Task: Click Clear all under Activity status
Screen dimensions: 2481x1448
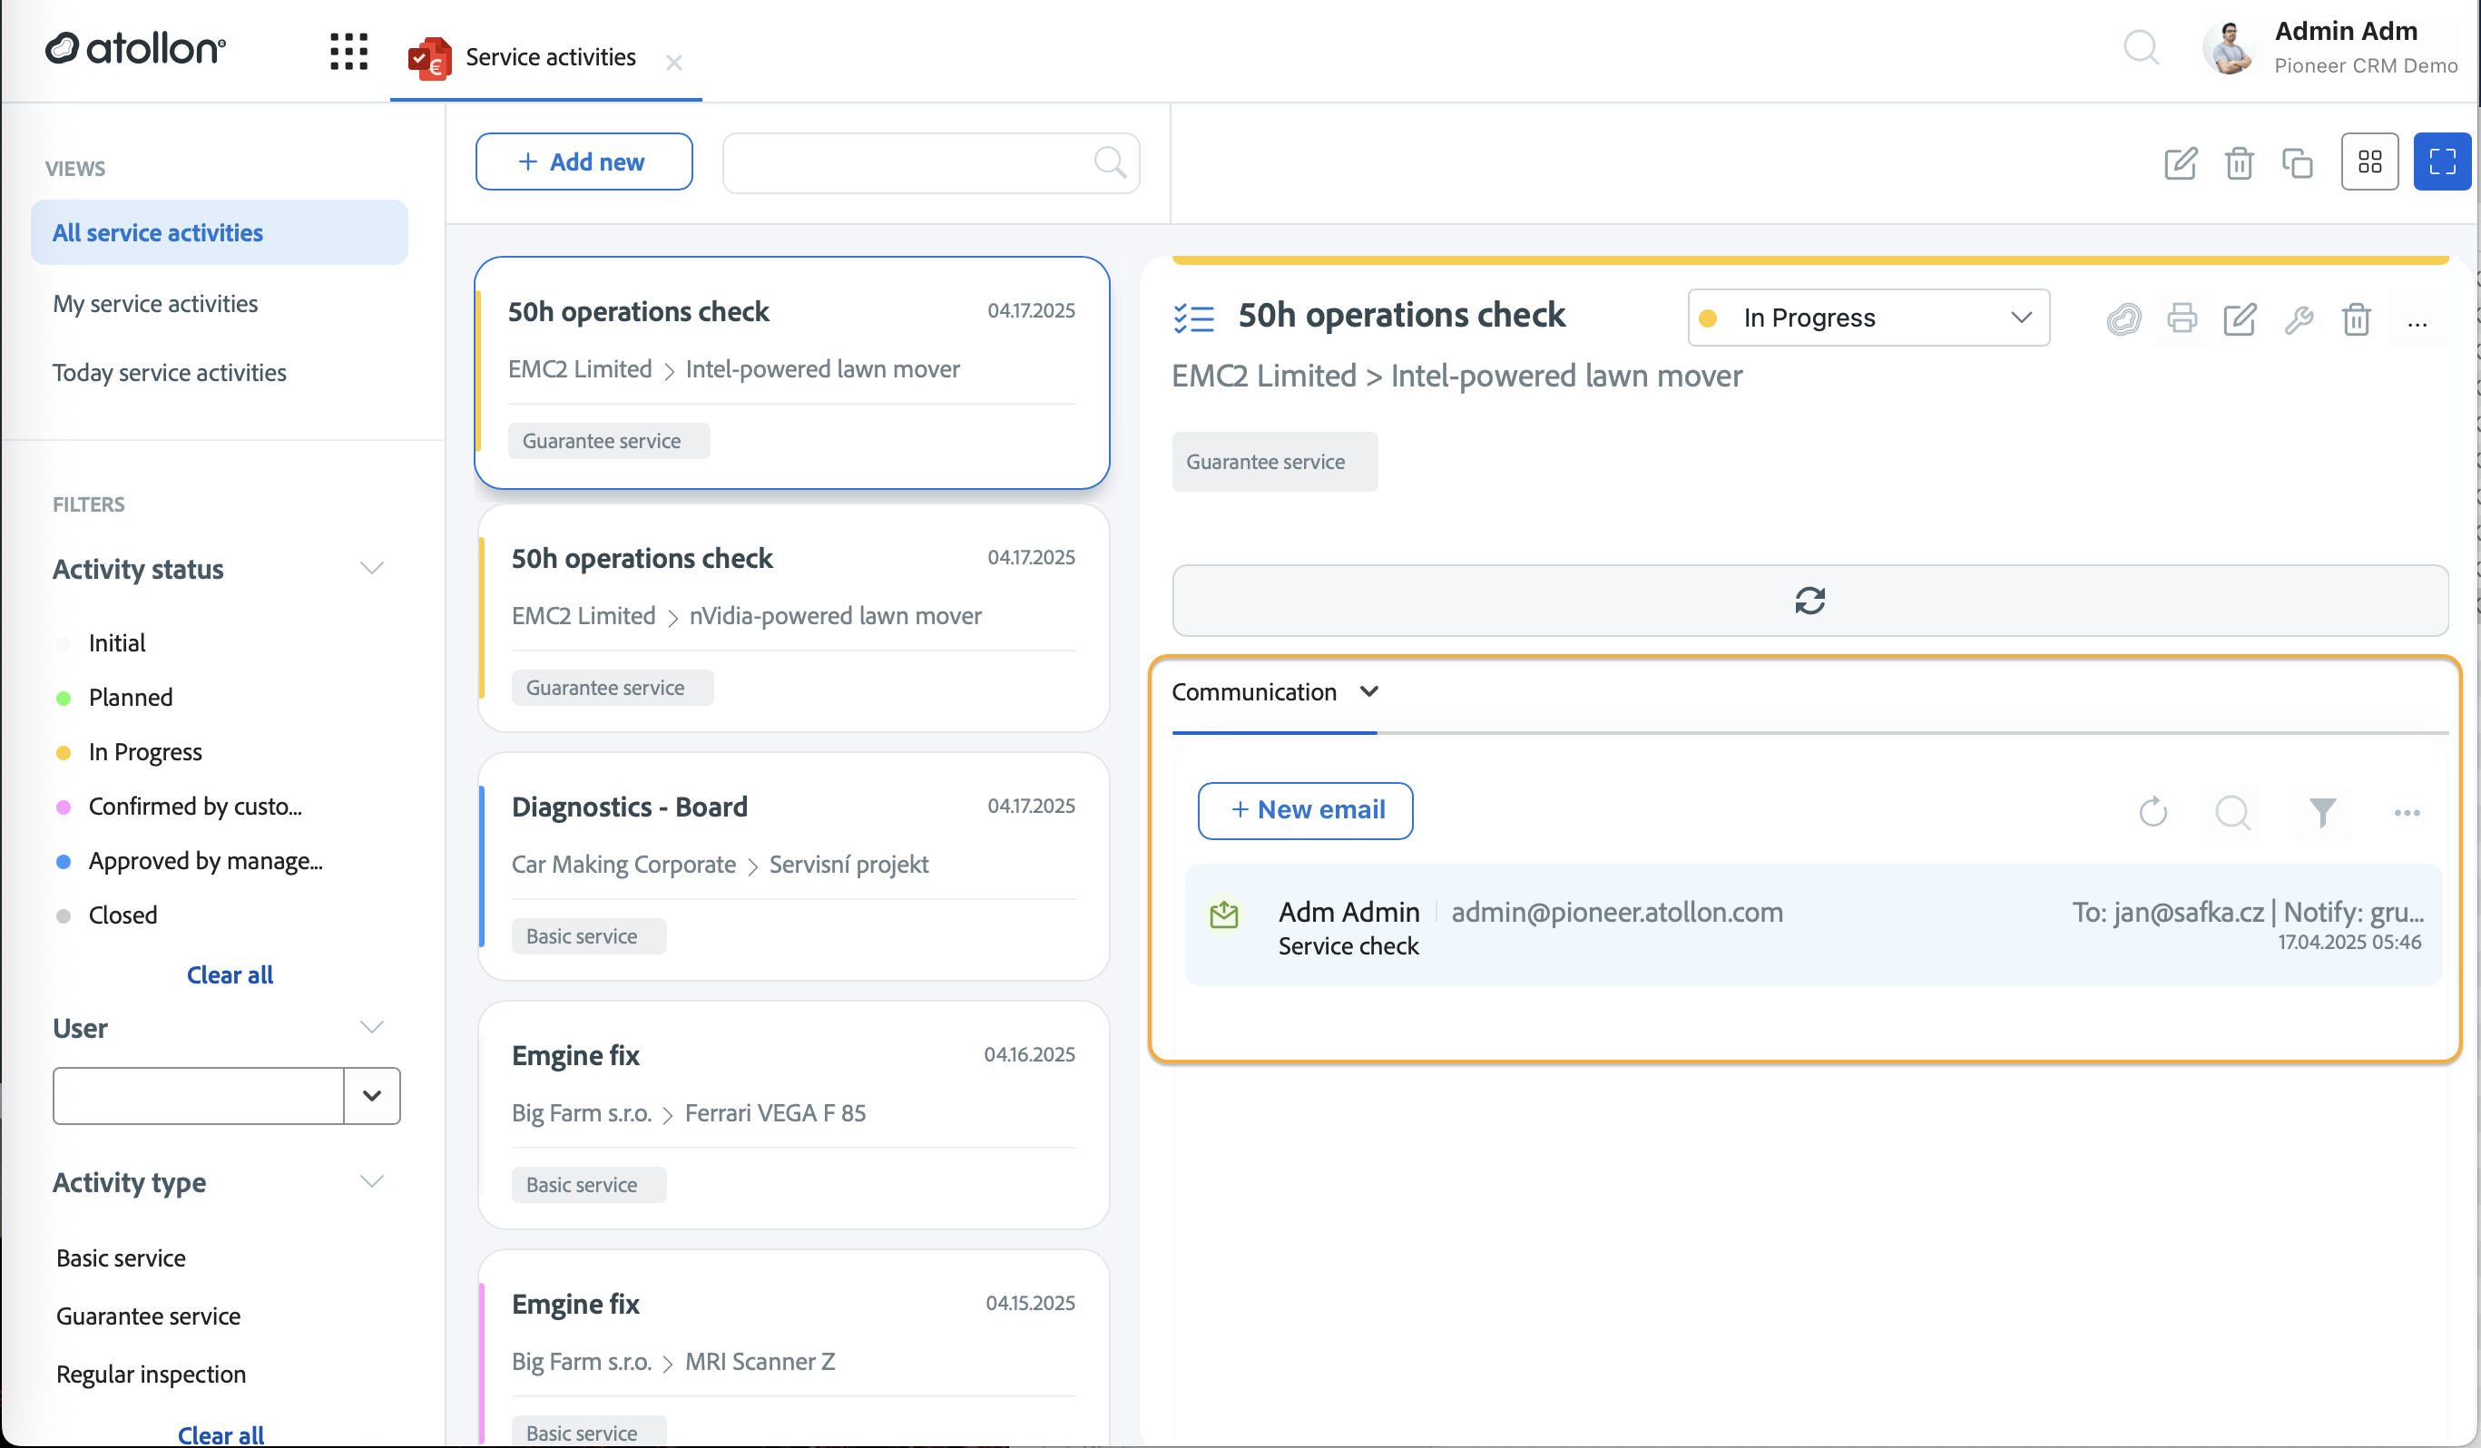Action: pyautogui.click(x=230, y=974)
